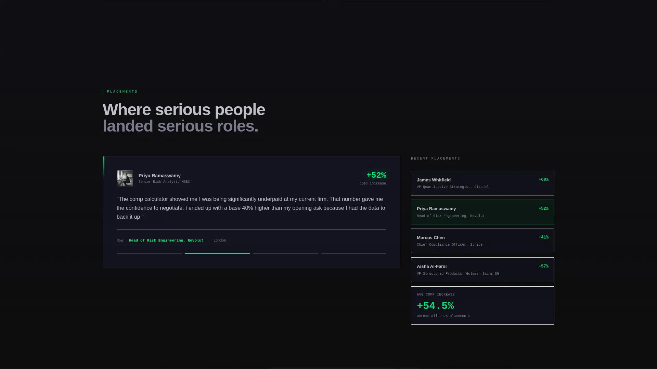Go to first testimonial progress bar
Viewport: 657px width, 369px height.
pos(149,254)
